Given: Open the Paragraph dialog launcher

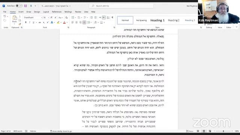Looking at the screenshot, I should (114, 27).
